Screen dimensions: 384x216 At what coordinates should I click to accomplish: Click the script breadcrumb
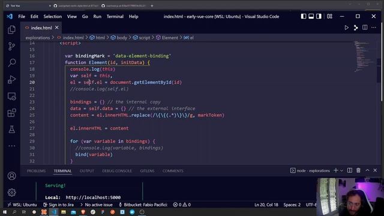click(x=142, y=38)
